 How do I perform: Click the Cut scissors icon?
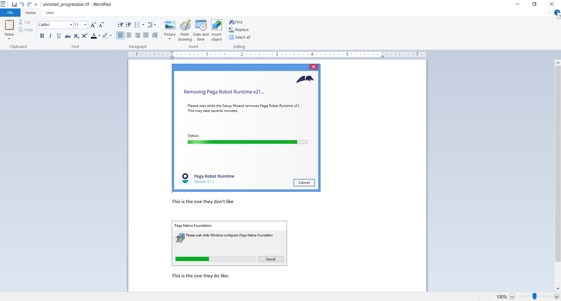point(21,22)
